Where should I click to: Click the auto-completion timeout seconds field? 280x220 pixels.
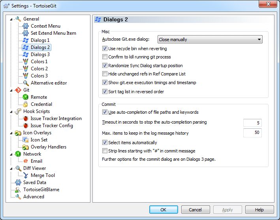click(252, 123)
